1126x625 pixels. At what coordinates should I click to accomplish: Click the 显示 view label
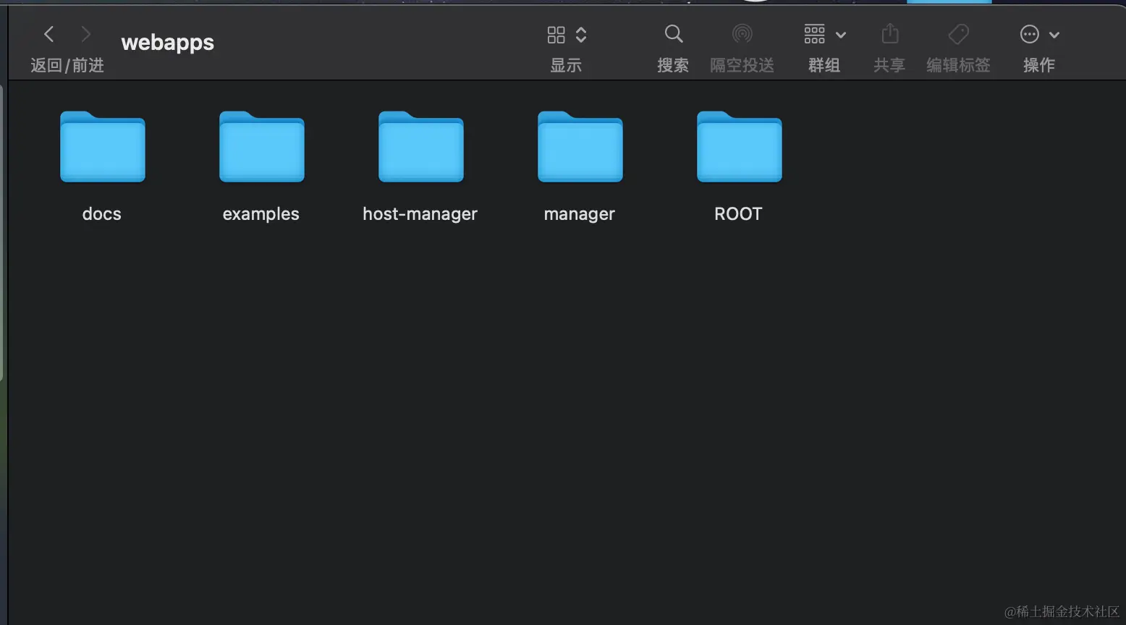[x=566, y=65]
